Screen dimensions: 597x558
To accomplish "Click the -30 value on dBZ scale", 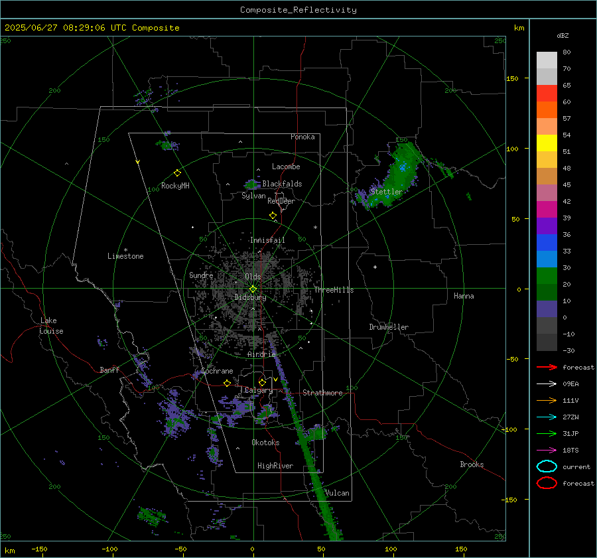I will (x=568, y=350).
